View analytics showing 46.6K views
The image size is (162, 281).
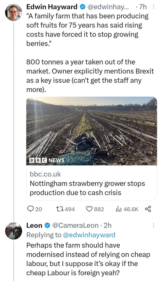(x=127, y=209)
